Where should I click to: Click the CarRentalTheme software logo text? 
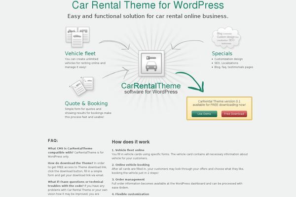point(151,88)
